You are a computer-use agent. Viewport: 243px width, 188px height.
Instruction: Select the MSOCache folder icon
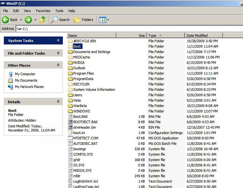[70, 57]
